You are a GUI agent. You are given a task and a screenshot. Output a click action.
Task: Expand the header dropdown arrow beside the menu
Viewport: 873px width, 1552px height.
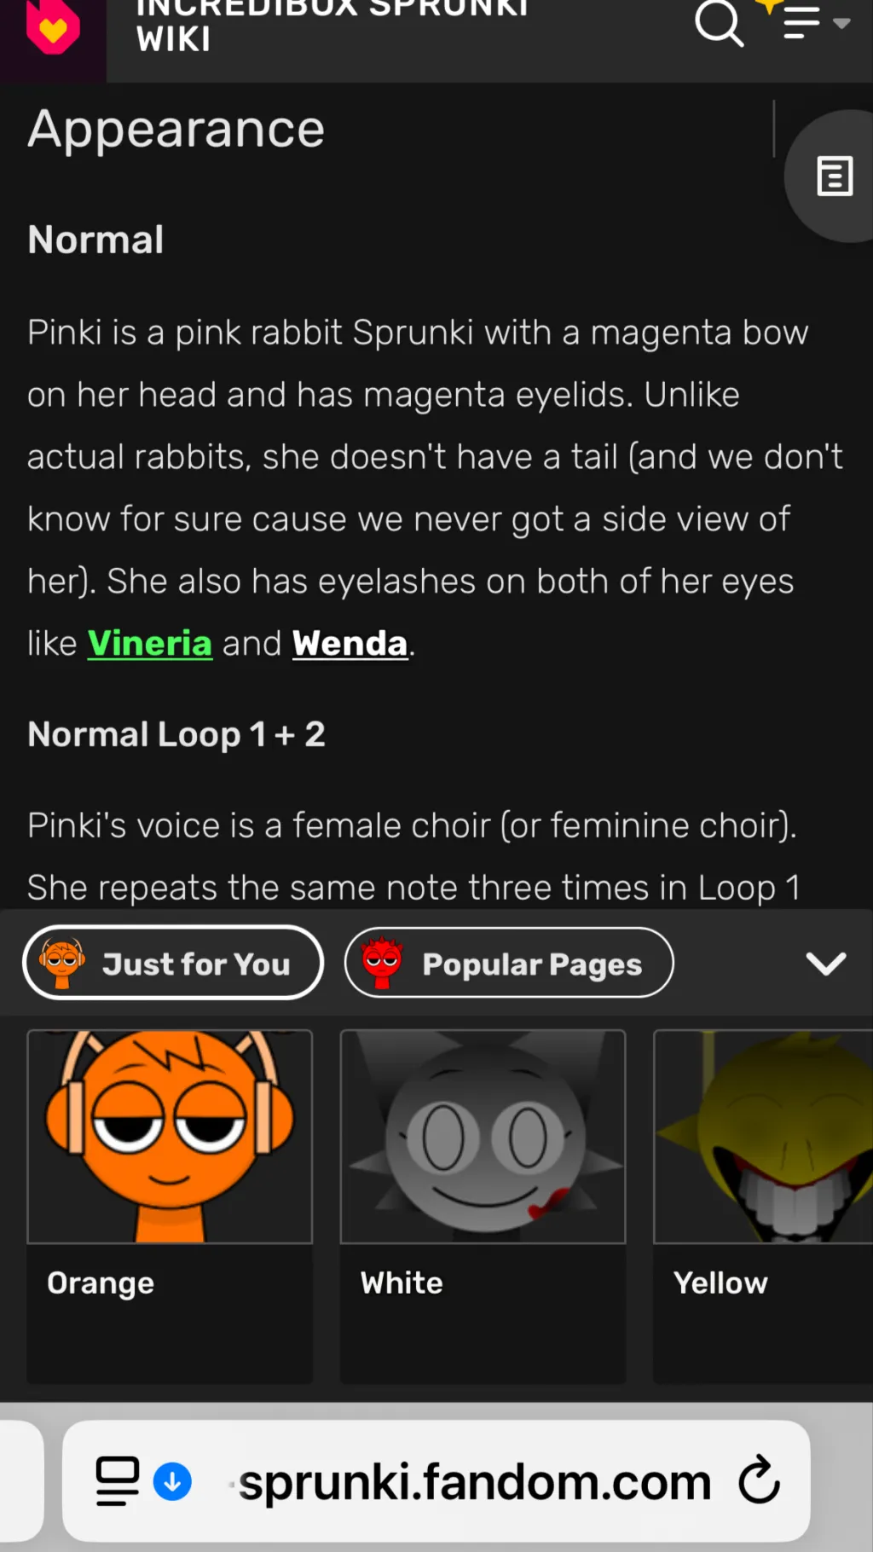tap(841, 24)
